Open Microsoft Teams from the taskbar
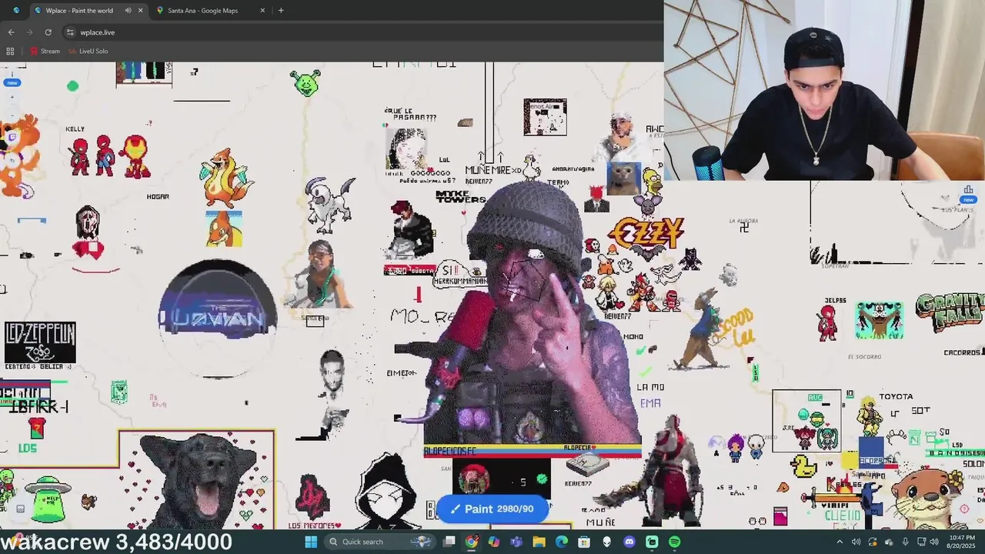This screenshot has width=985, height=554. [x=516, y=542]
